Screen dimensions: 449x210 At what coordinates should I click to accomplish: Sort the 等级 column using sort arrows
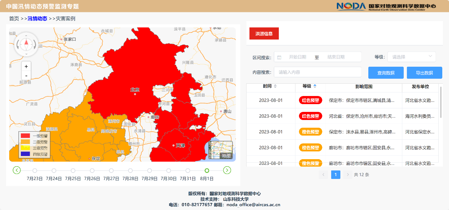(x=315, y=86)
